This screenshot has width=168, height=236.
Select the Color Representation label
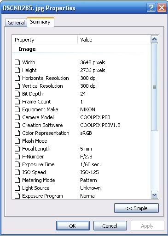(46, 133)
